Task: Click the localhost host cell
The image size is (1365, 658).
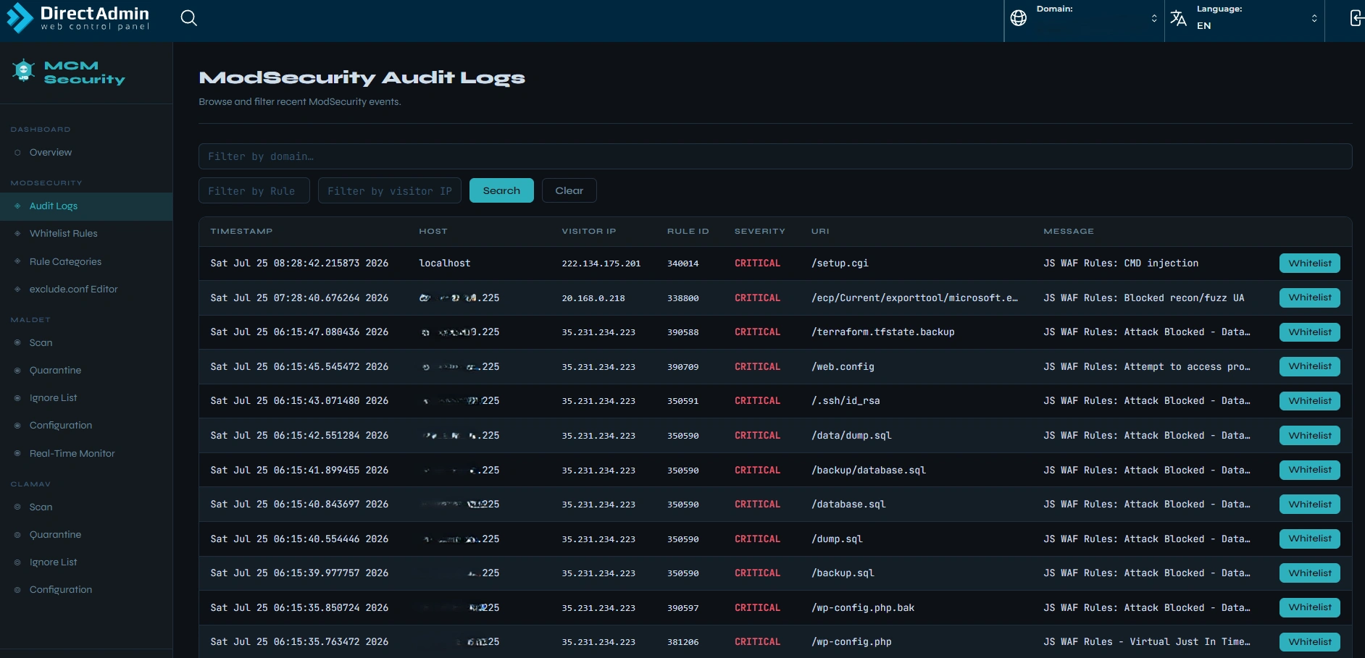Action: [445, 263]
